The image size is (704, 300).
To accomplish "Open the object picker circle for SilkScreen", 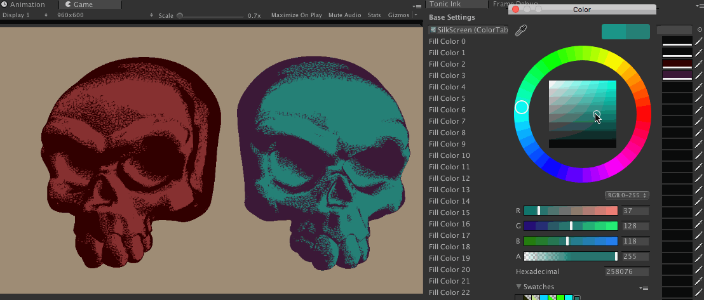I will click(699, 30).
